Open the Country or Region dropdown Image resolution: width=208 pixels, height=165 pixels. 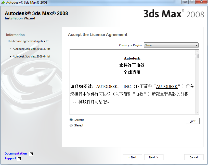point(171,45)
